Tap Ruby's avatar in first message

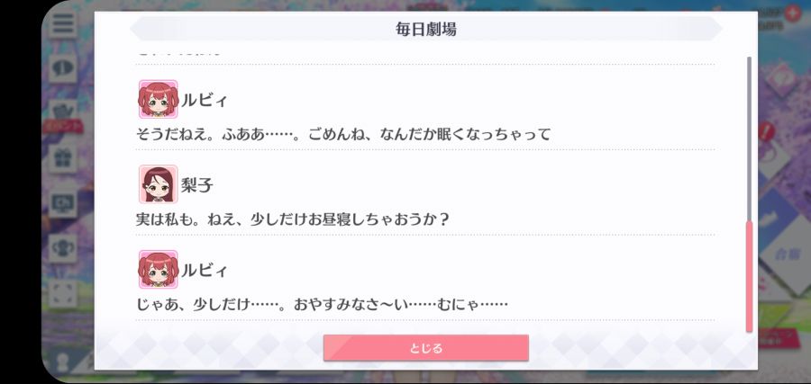click(x=158, y=99)
